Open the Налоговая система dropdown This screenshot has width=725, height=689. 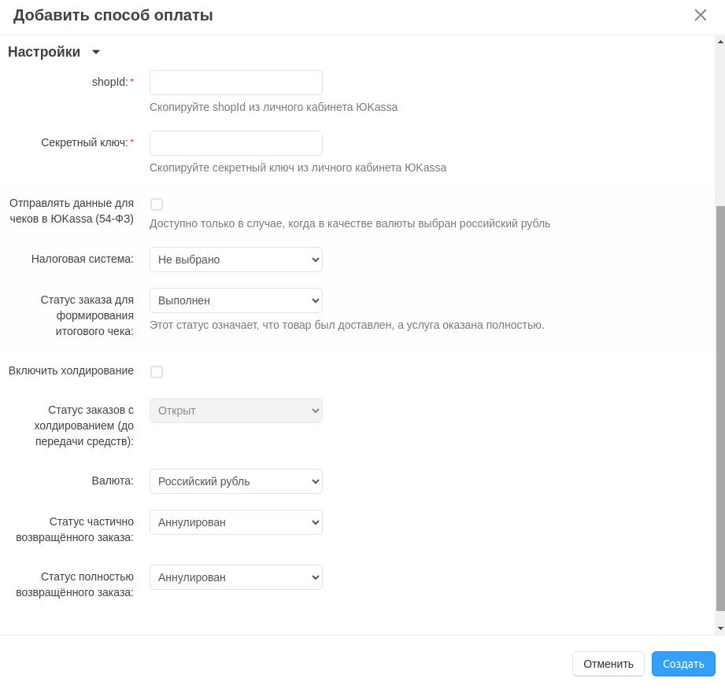236,260
